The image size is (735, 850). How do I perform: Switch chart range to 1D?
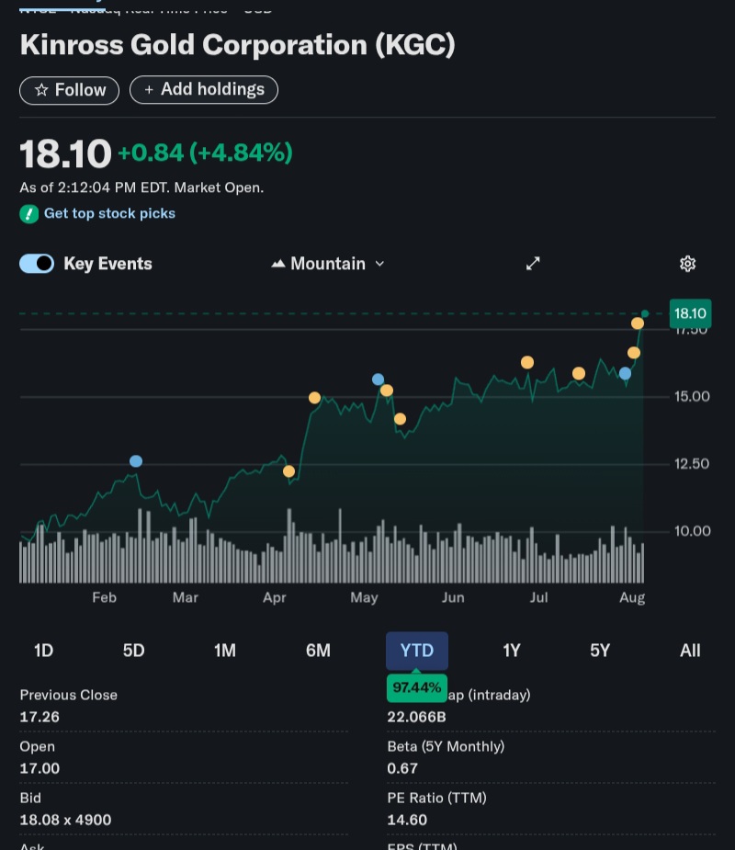pyautogui.click(x=44, y=651)
